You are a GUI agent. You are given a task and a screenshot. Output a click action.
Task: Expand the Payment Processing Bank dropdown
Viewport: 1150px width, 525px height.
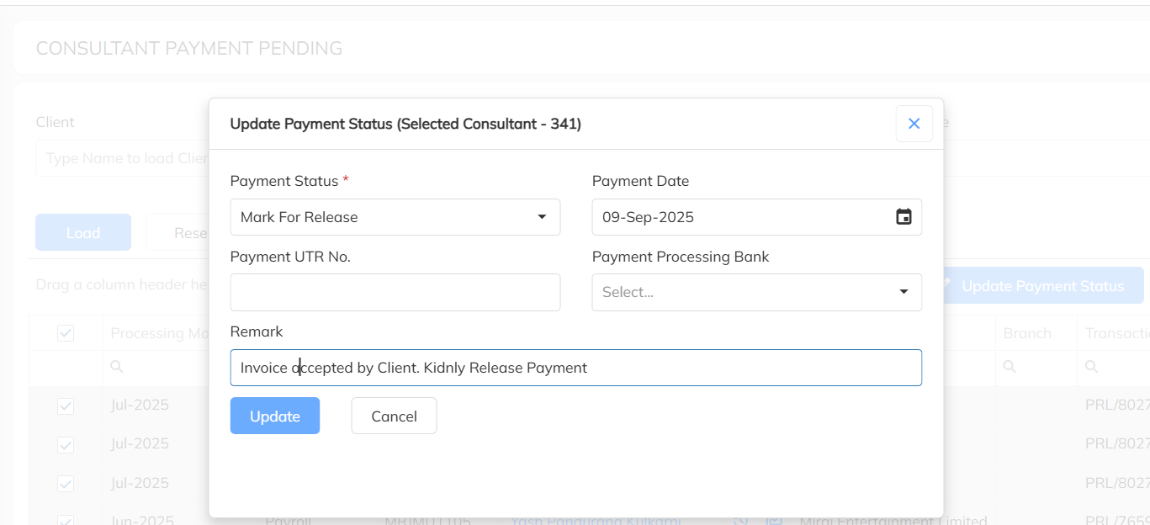click(756, 292)
